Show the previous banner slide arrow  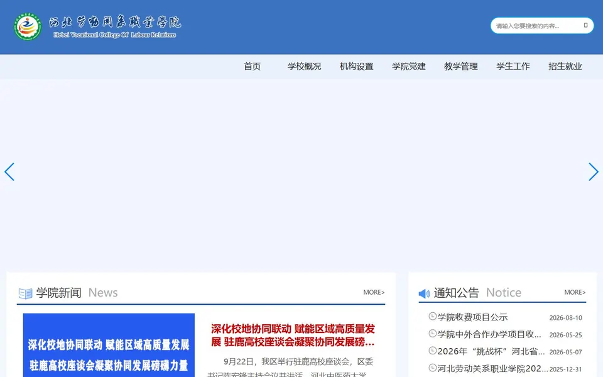[9, 172]
